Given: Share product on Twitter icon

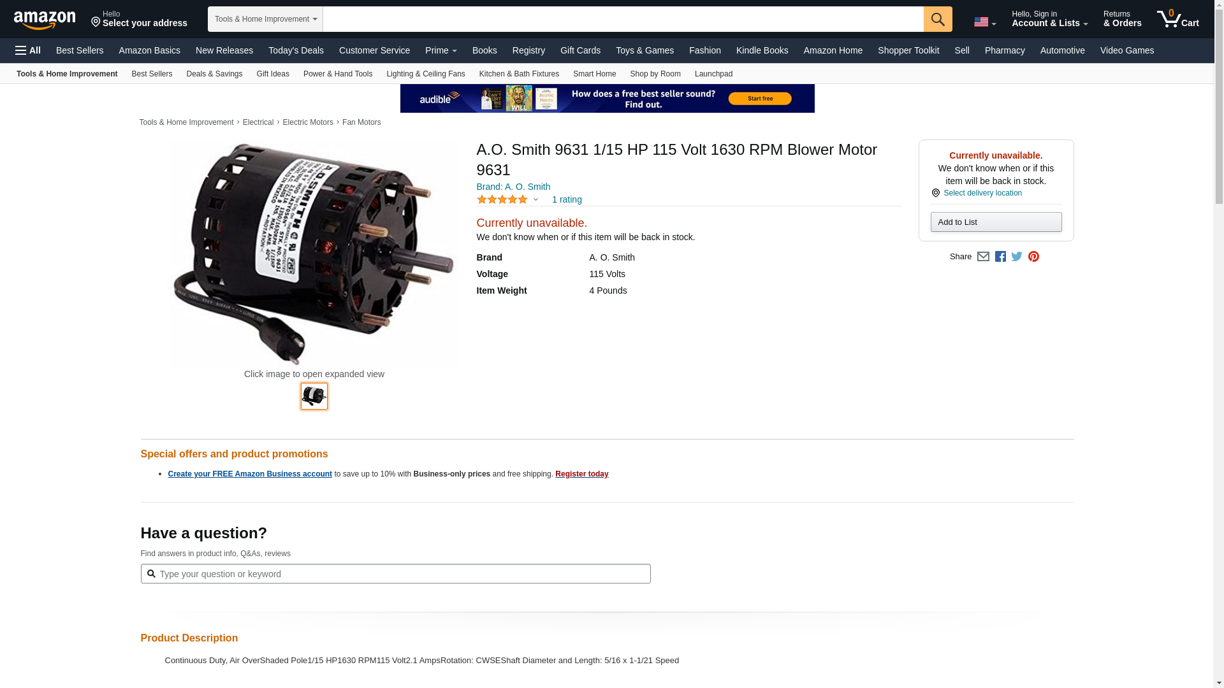Looking at the screenshot, I should pyautogui.click(x=1017, y=257).
